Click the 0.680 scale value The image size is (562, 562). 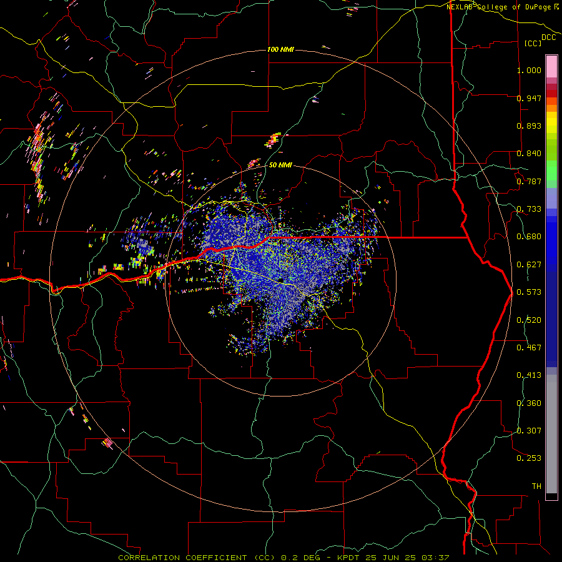click(529, 237)
